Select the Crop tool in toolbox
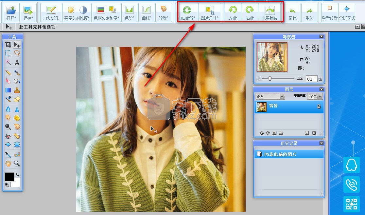The height and width of the screenshot is (215, 365). click(x=8, y=45)
